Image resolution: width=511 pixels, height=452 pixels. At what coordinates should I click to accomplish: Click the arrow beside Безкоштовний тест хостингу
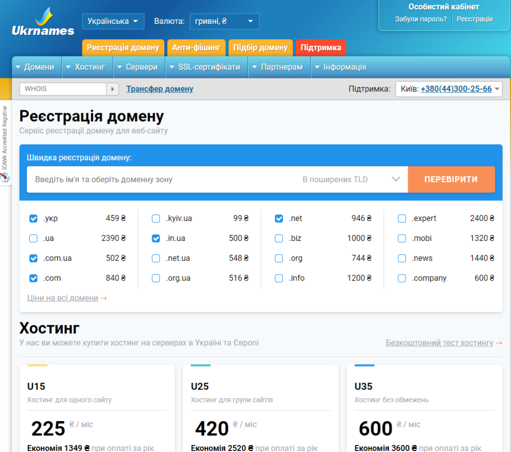(499, 343)
